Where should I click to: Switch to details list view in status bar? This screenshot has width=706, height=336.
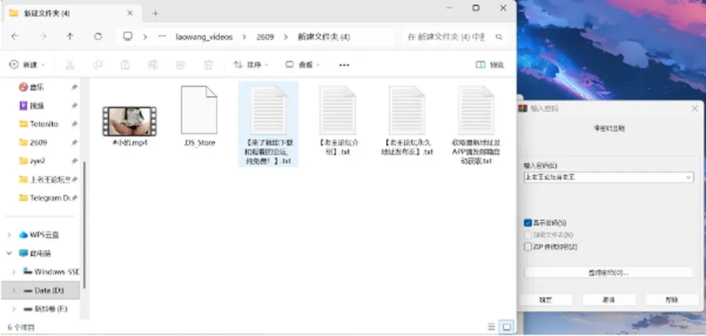click(492, 326)
